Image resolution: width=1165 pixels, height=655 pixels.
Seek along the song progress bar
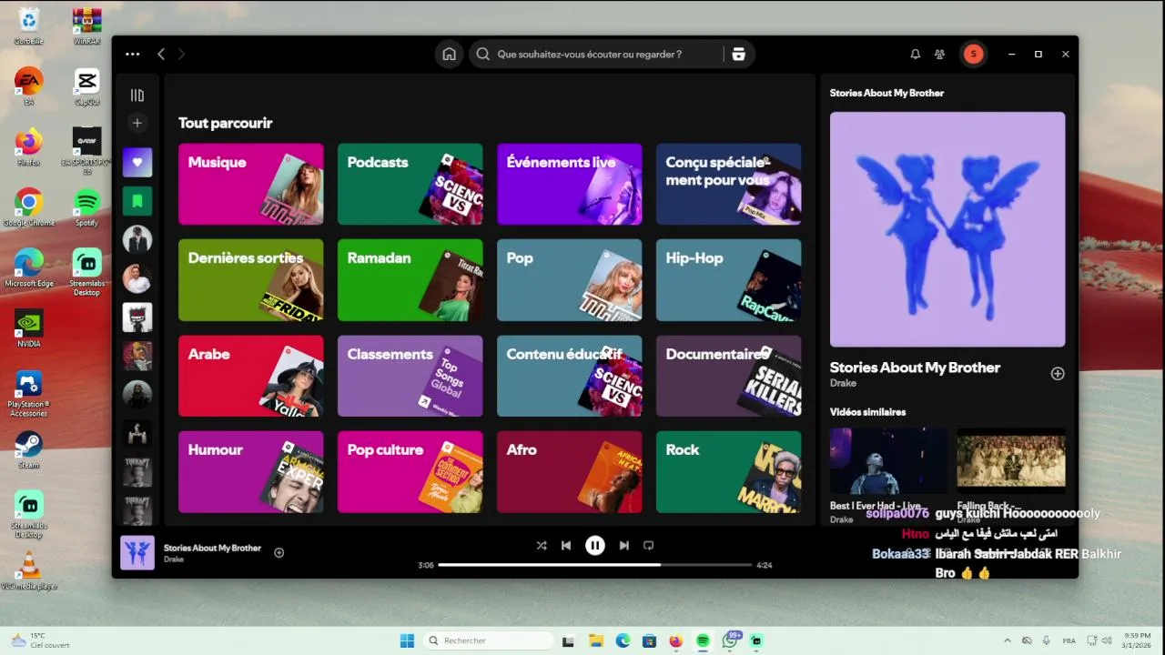click(594, 565)
